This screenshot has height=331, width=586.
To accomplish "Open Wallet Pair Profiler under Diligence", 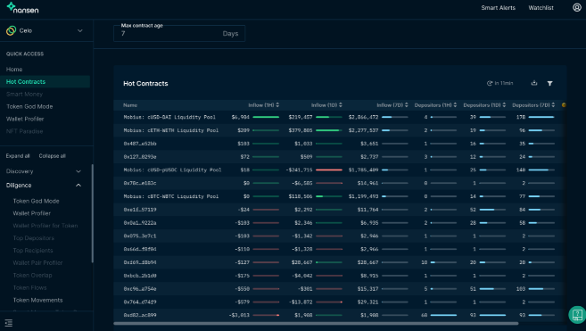I will tap(37, 263).
